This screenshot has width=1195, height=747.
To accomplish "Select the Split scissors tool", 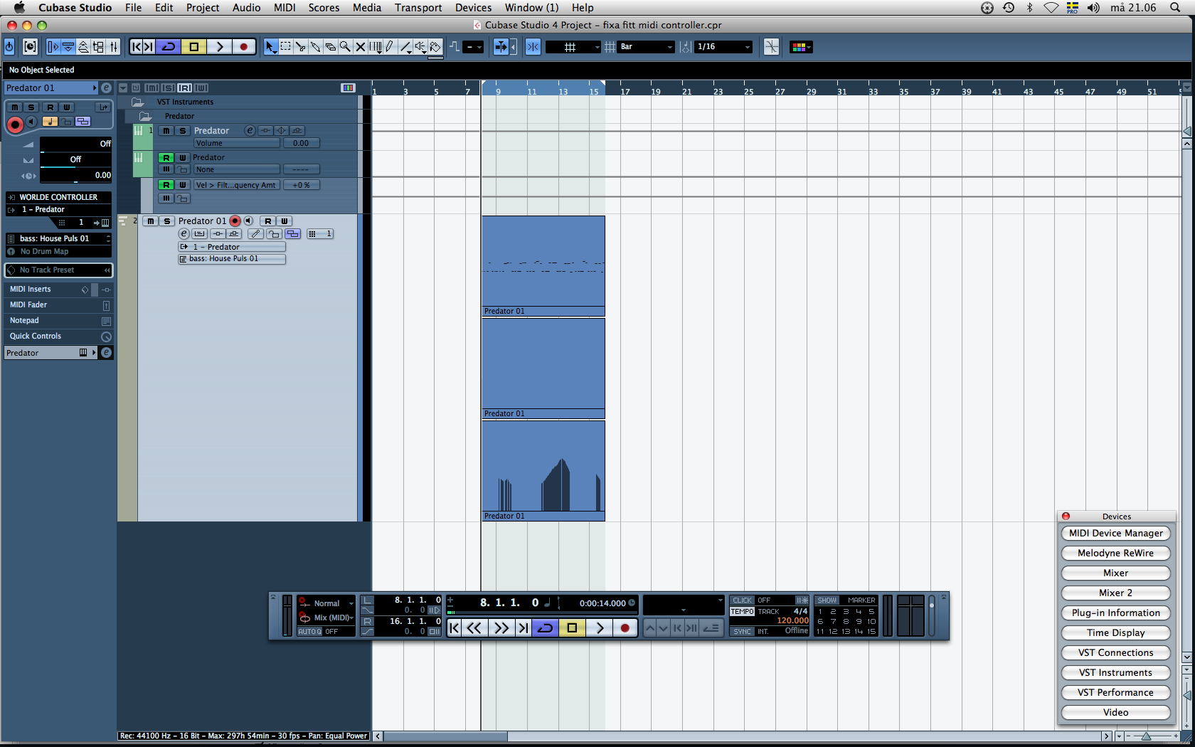I will (300, 47).
